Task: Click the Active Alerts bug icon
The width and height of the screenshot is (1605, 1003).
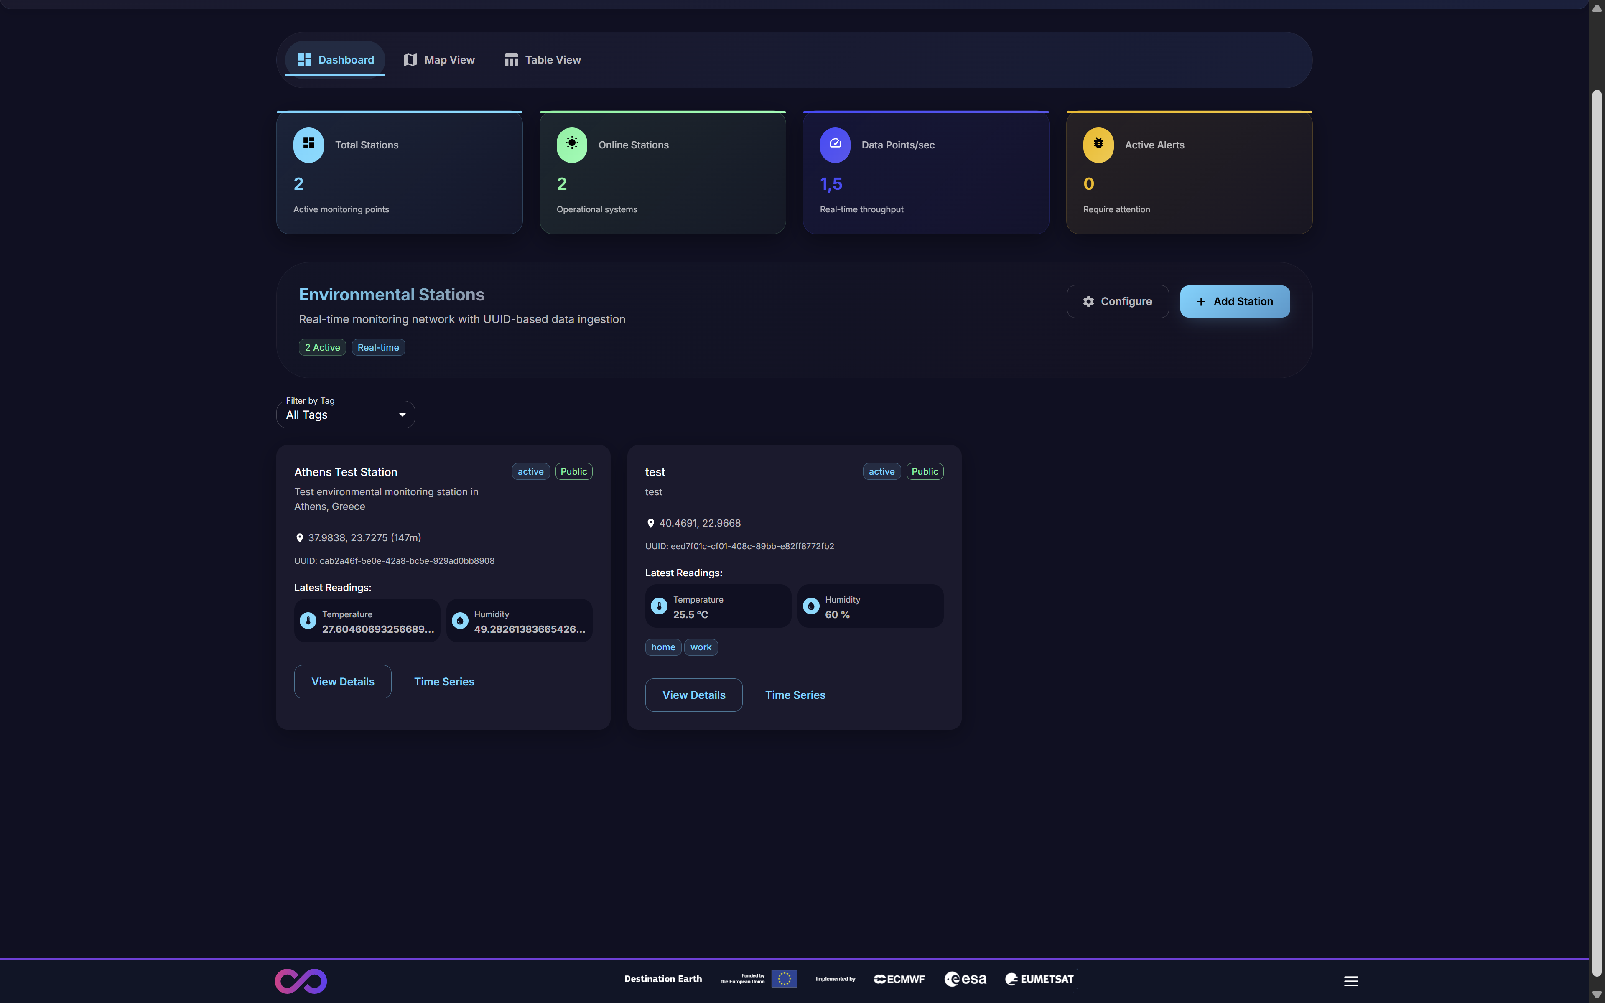Action: click(1098, 144)
